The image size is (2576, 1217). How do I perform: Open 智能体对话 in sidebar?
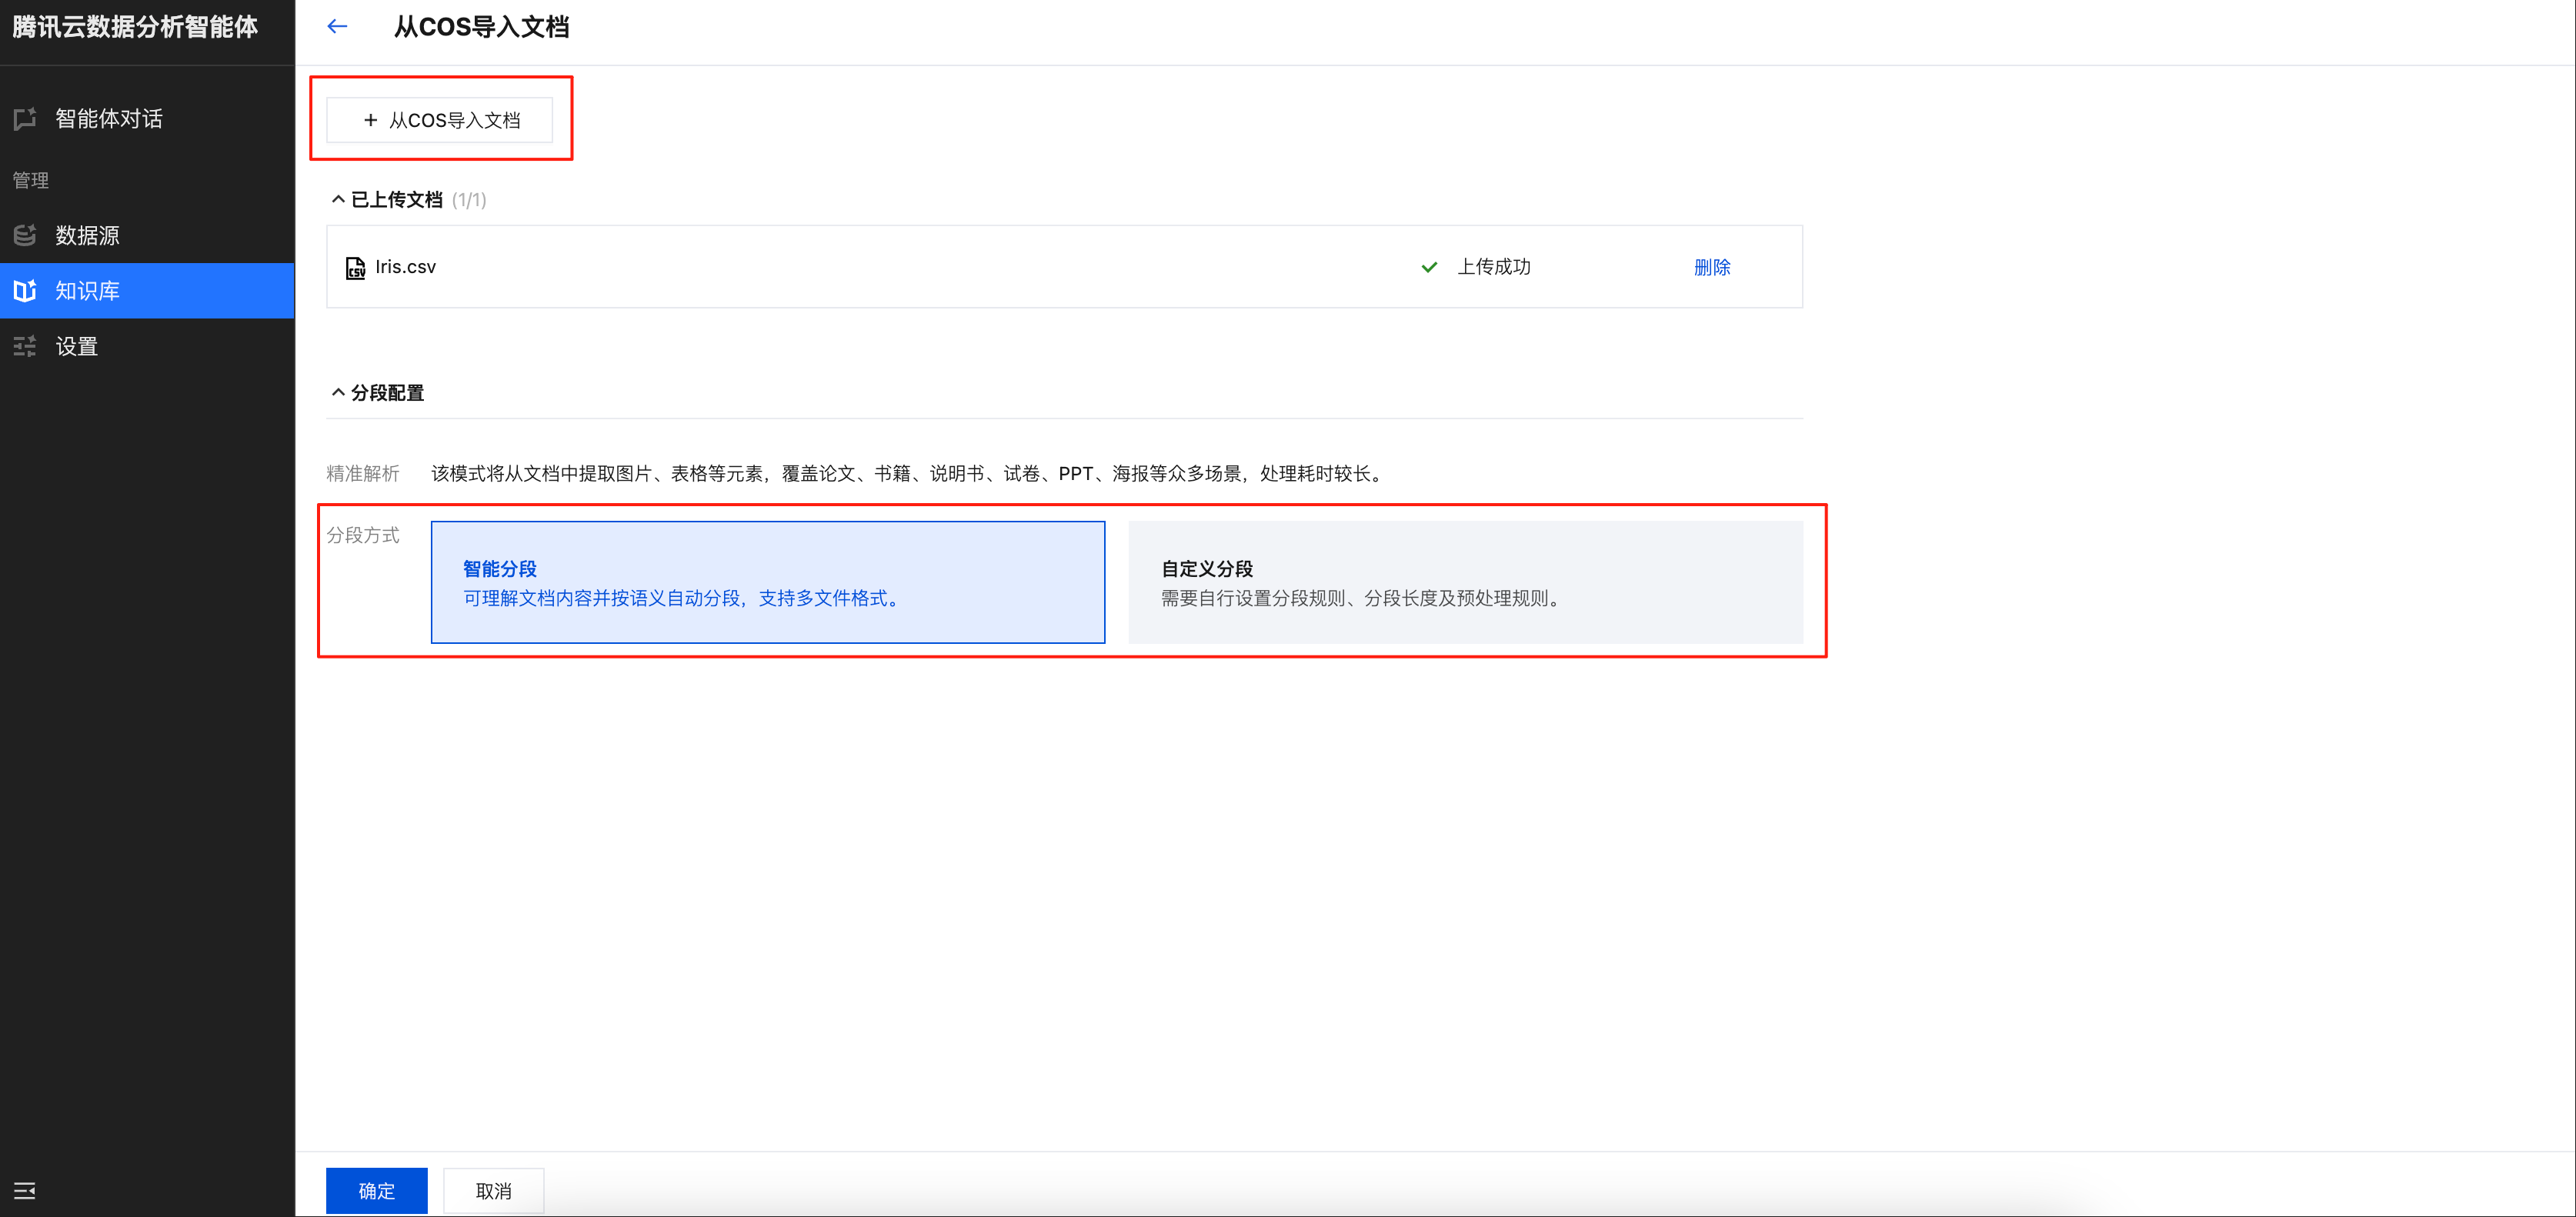pos(147,119)
